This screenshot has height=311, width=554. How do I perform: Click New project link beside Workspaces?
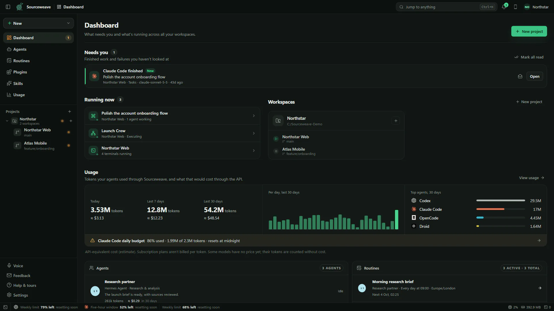tap(529, 102)
